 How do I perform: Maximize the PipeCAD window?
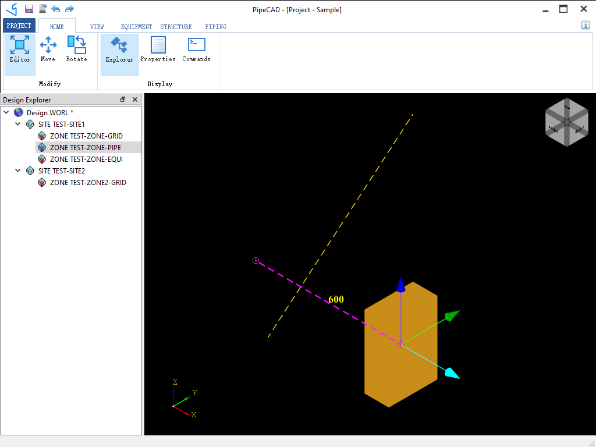tap(563, 9)
